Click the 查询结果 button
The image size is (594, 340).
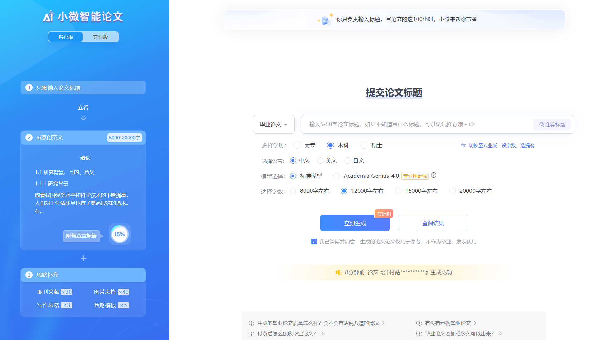click(433, 223)
